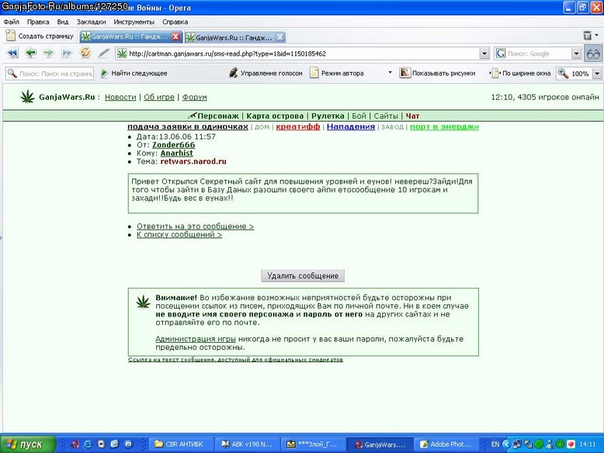Screen dimensions: 604x453
Task: Switch to Adobe Phot... taskbar window
Action: (446, 444)
